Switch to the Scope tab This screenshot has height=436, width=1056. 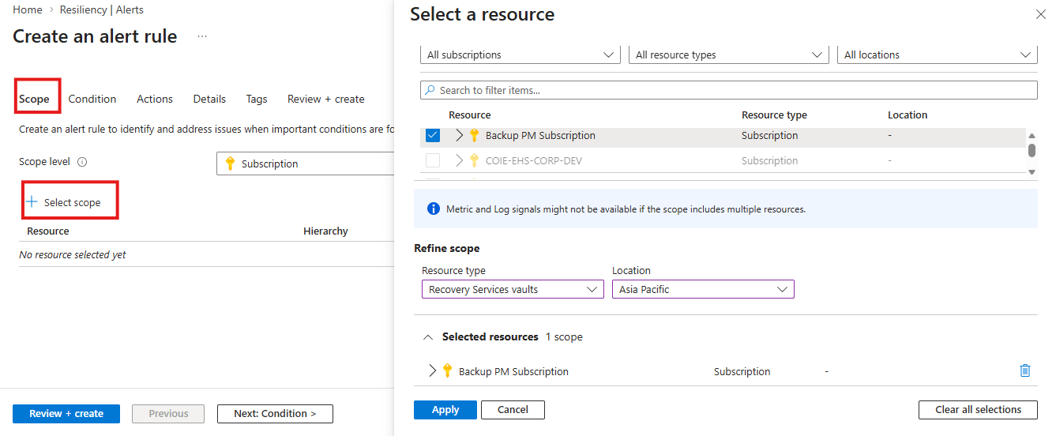(34, 99)
